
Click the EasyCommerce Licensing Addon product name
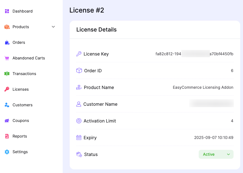pyautogui.click(x=203, y=87)
